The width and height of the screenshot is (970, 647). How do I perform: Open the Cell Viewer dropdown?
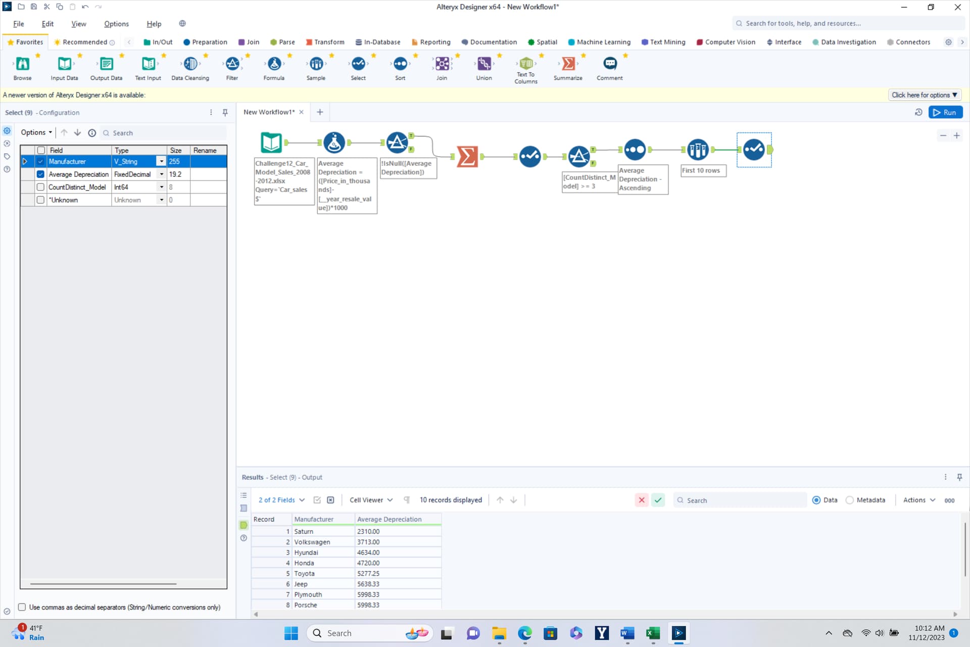pos(371,500)
